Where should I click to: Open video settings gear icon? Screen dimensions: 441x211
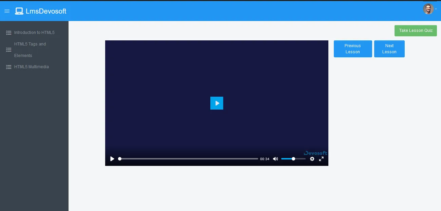tap(312, 159)
